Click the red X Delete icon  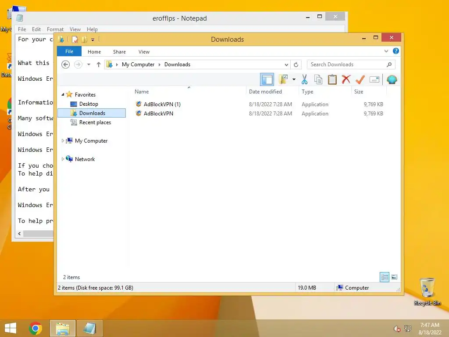click(x=346, y=79)
